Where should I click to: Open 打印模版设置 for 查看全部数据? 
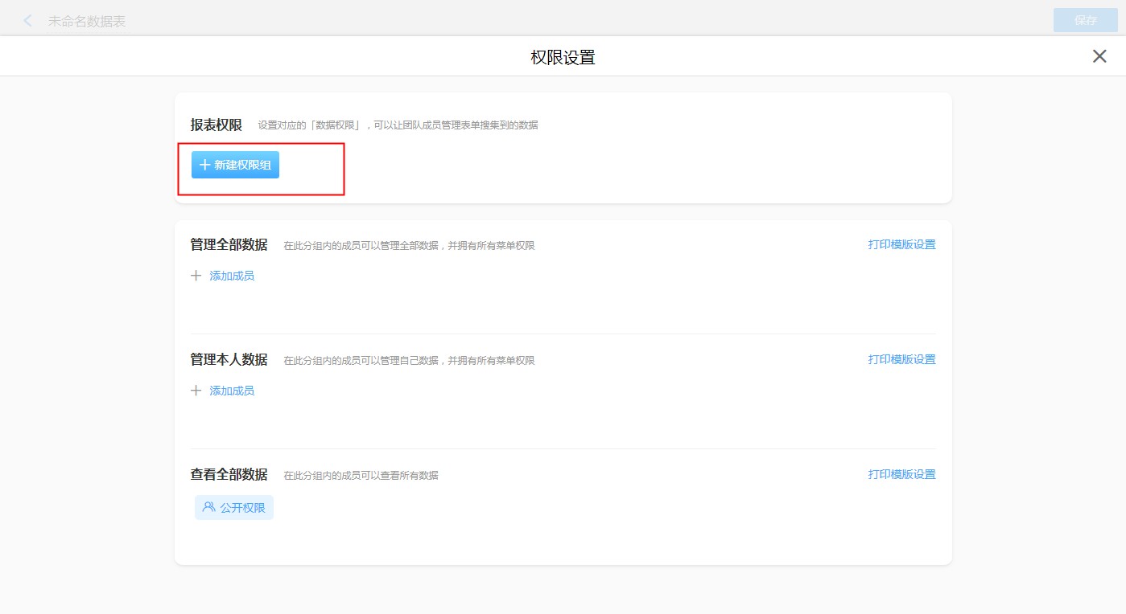click(901, 475)
